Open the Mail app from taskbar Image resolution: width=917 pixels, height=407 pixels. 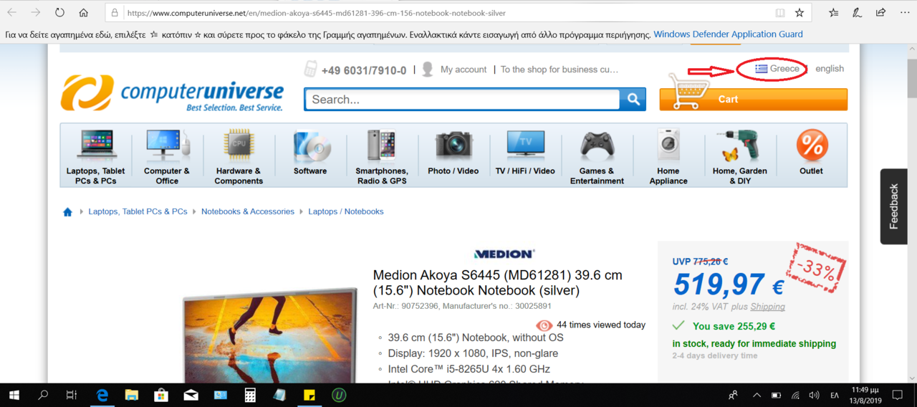[191, 395]
